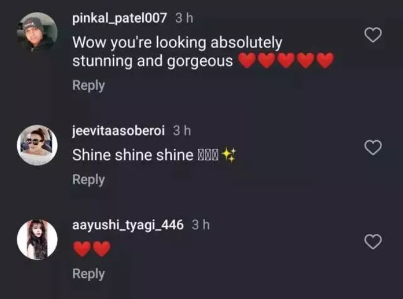Viewport: 403px width, 299px height.
Task: Like jeevitaasoberoi's comment with the heart icon
Action: (373, 148)
